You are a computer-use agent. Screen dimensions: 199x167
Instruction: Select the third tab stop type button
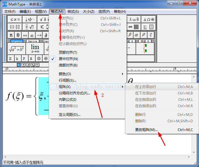(x=28, y=65)
